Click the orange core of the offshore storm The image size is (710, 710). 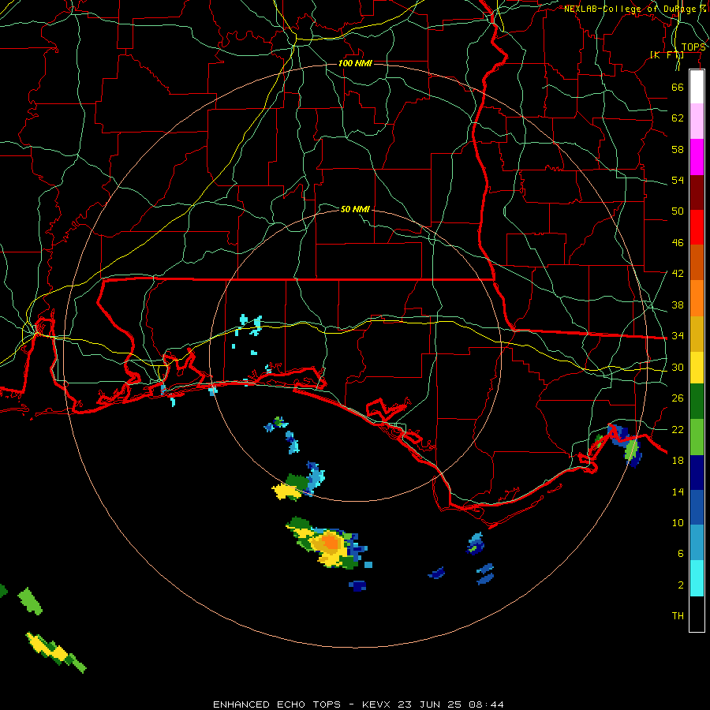(331, 541)
